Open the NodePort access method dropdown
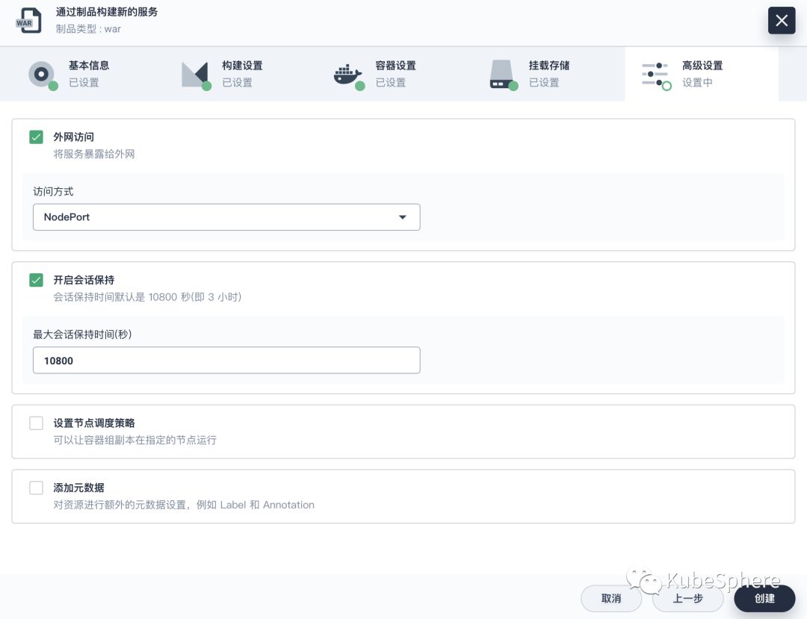Screen dimensions: 807x619 [x=226, y=217]
